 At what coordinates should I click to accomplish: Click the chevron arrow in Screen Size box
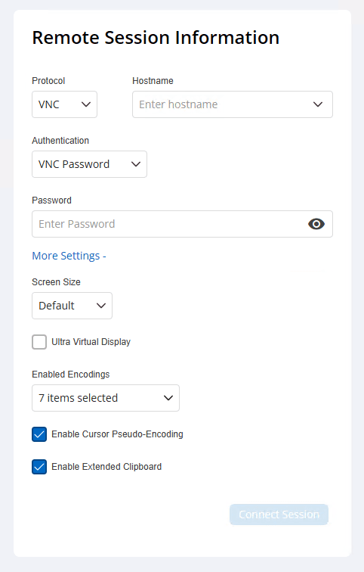[101, 306]
